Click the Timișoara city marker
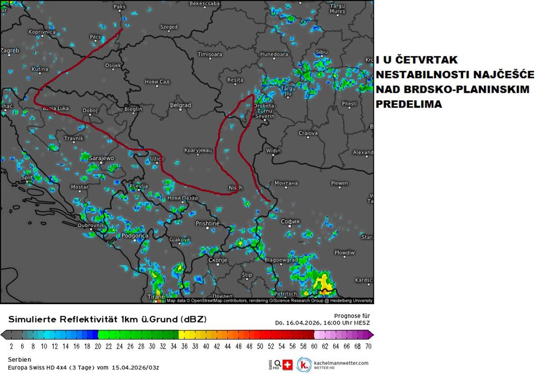Viewport: 538px width, 374px height. tap(210, 59)
